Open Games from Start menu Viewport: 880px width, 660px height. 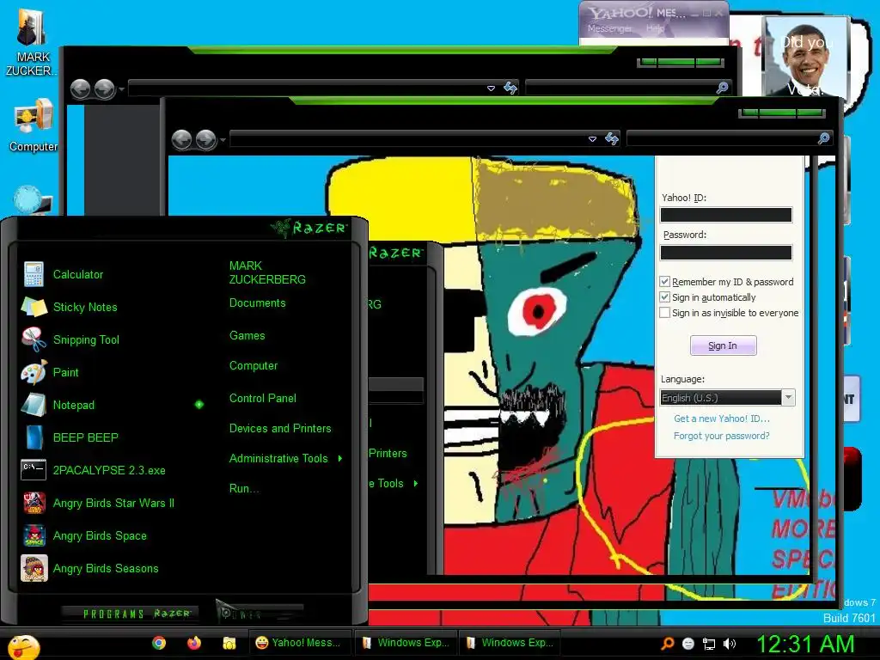pyautogui.click(x=247, y=336)
